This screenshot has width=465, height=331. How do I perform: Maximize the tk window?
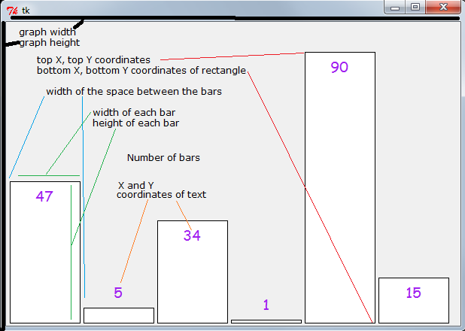[x=415, y=7]
